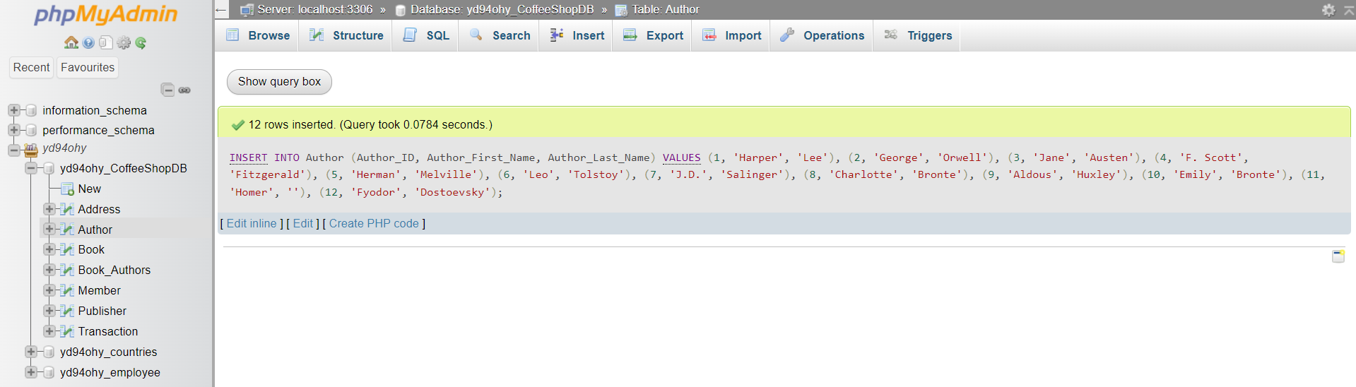Go to the Search tab
The width and height of the screenshot is (1356, 387).
[500, 35]
